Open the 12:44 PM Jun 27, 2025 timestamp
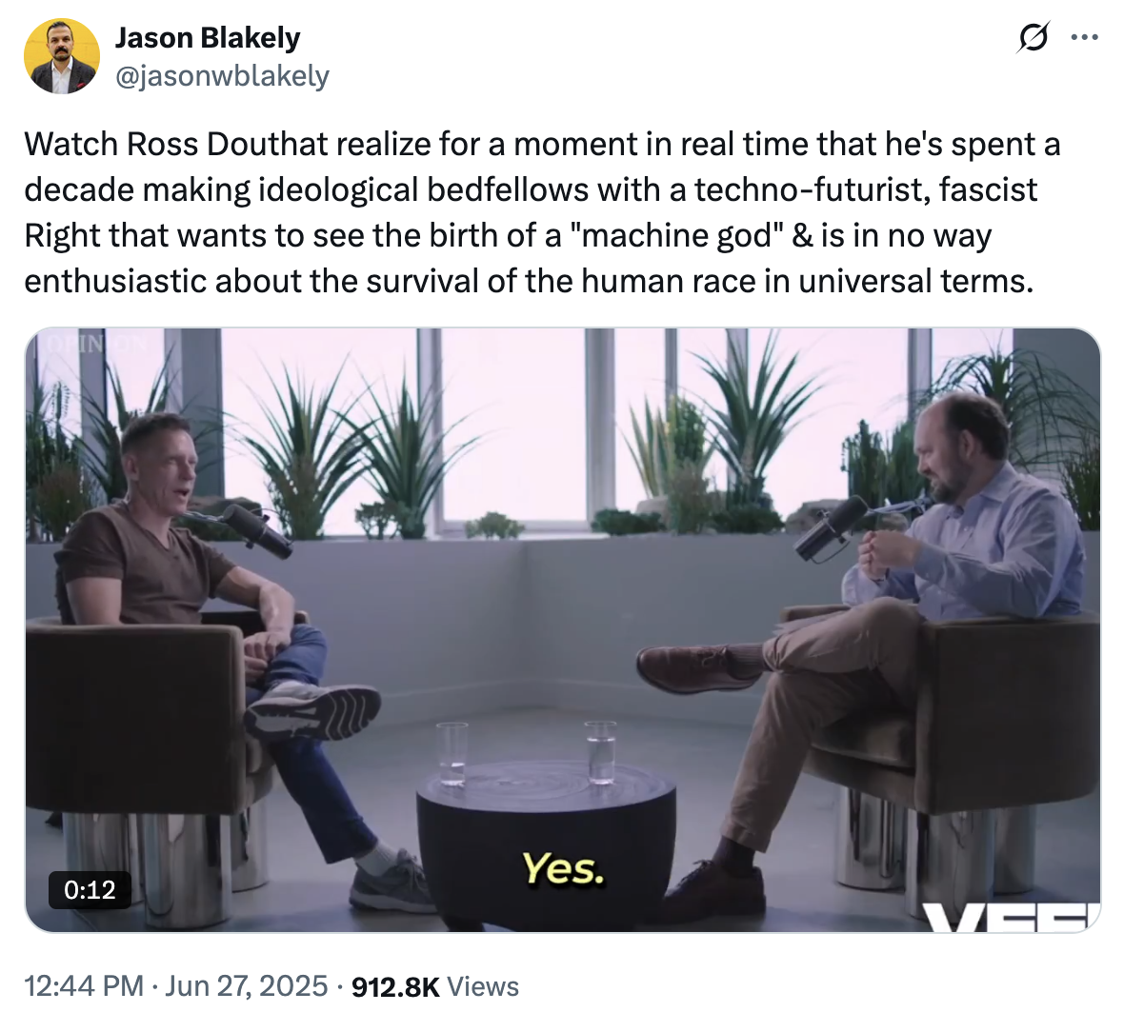 [176, 986]
